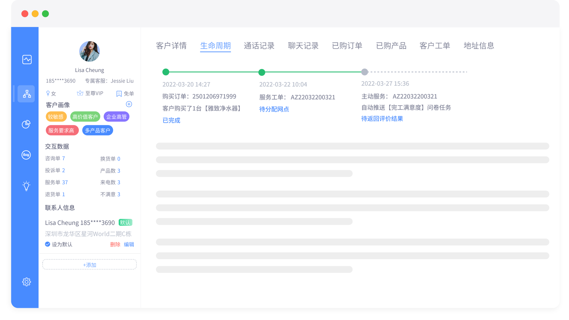Click the 2022-03-20 14:27 timestamp
The height and width of the screenshot is (320, 569).
pos(186,84)
